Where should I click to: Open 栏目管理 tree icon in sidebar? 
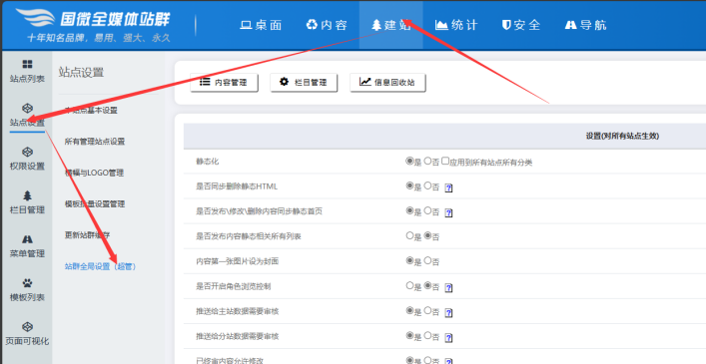(28, 195)
